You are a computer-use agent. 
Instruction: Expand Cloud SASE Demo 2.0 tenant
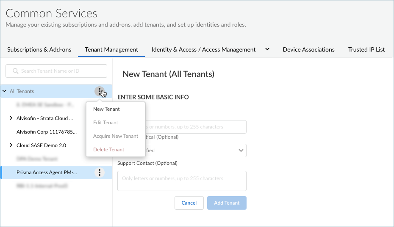[11, 145]
